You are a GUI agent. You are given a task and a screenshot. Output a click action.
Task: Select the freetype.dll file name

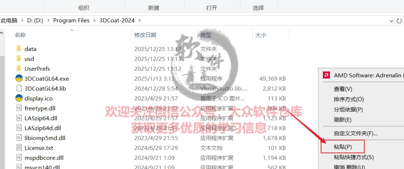tap(40, 108)
